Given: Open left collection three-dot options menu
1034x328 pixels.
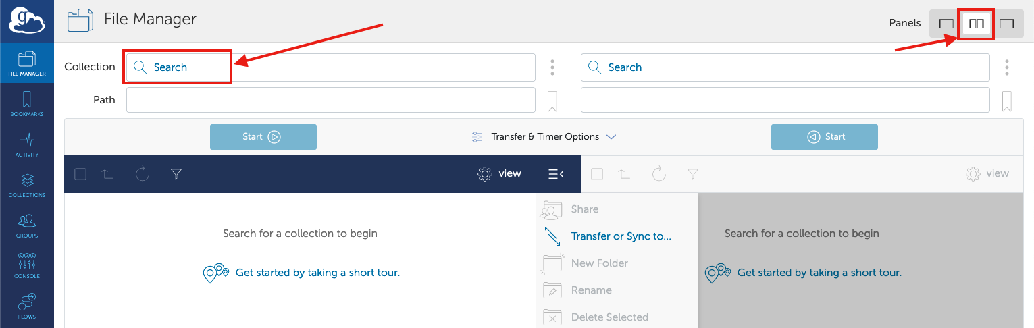Looking at the screenshot, I should point(552,67).
